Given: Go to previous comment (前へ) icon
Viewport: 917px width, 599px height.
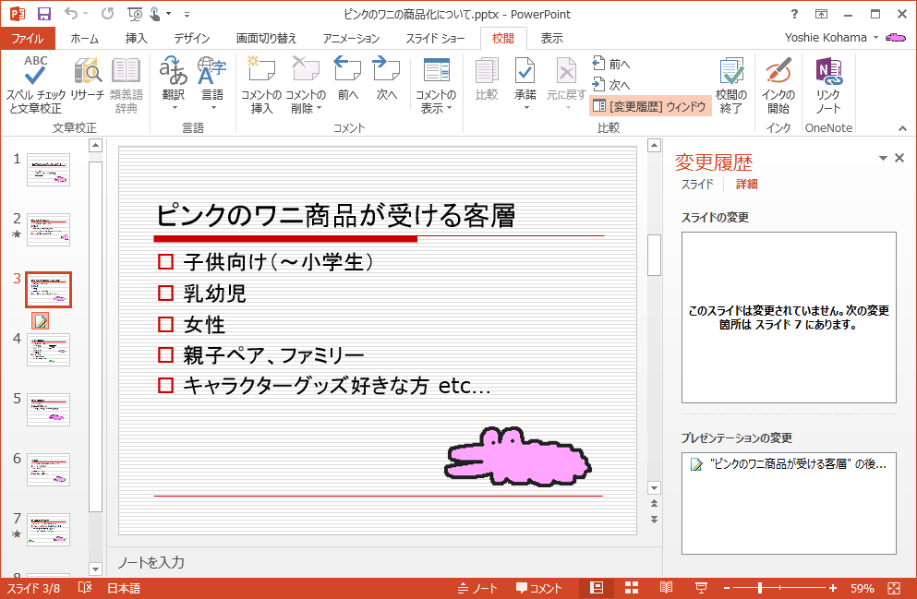Looking at the screenshot, I should point(347,70).
